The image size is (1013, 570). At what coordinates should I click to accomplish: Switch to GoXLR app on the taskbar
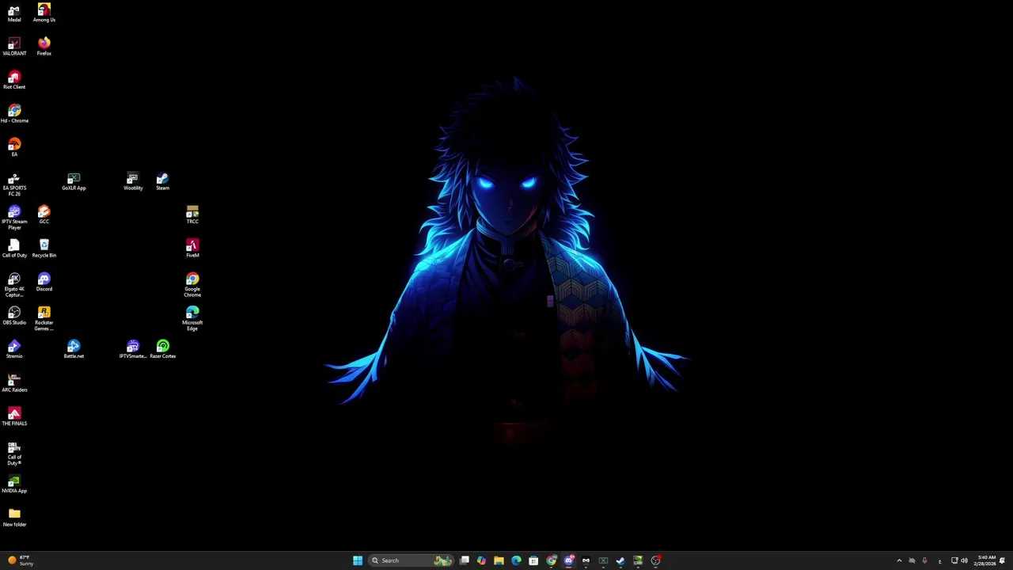pyautogui.click(x=603, y=560)
